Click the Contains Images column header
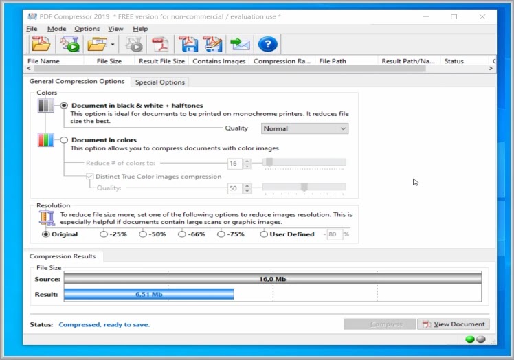Viewport: 514px width, 360px height. pyautogui.click(x=219, y=61)
